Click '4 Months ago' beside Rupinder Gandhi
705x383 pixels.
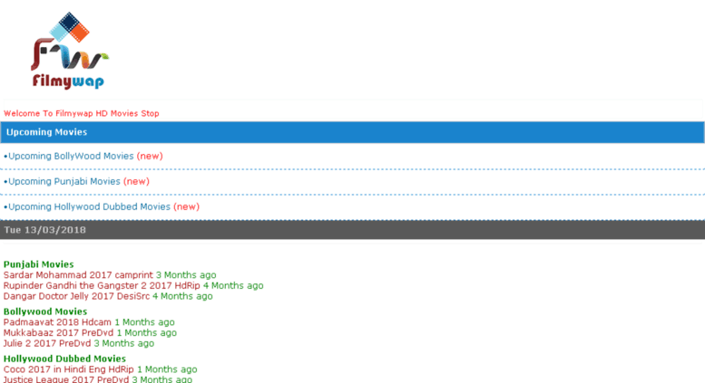[x=233, y=286]
